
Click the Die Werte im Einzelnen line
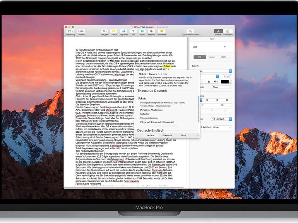point(87,105)
